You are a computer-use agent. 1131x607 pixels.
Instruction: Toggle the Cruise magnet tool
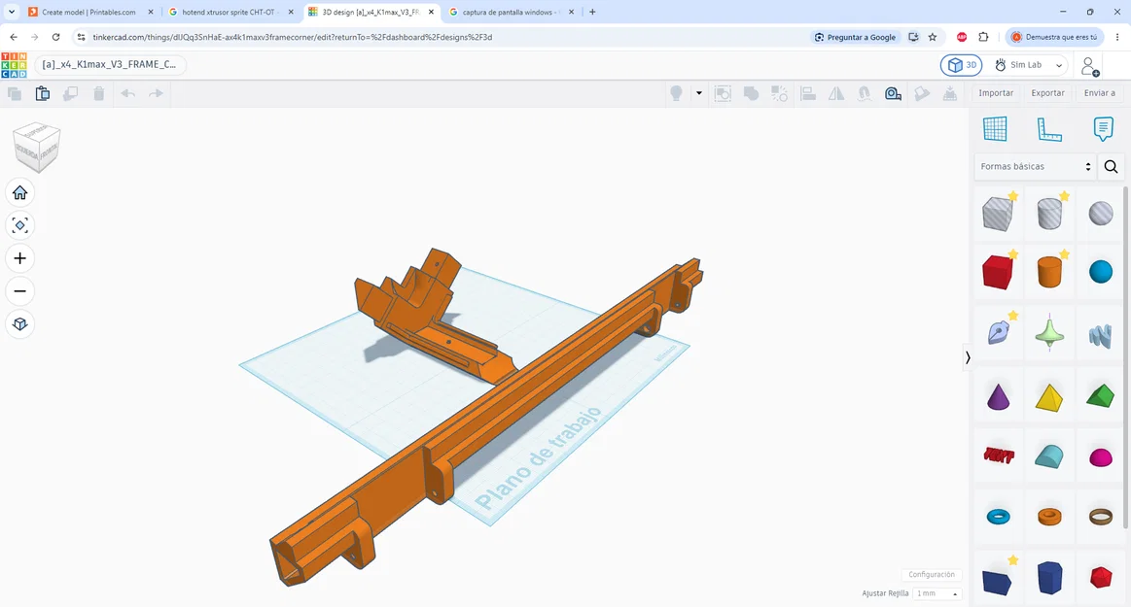coord(865,93)
